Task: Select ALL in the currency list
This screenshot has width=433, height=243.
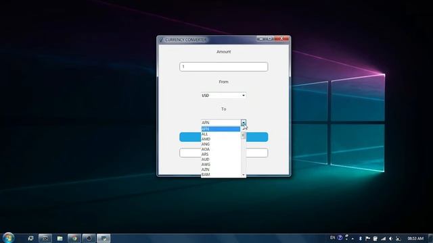Action: 221,134
